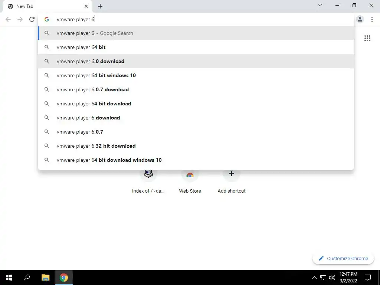Image resolution: width=380 pixels, height=285 pixels.
Task: Choose suggestion 'vmware player 6 download'
Action: pyautogui.click(x=196, y=118)
